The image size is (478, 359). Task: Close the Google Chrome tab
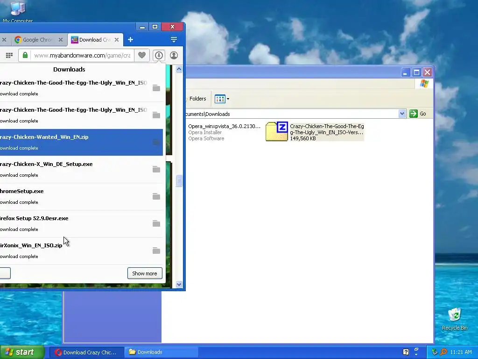coord(61,40)
